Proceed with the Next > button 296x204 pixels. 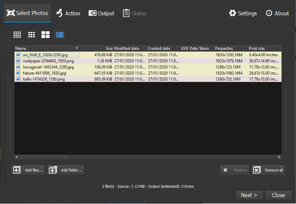249,195
